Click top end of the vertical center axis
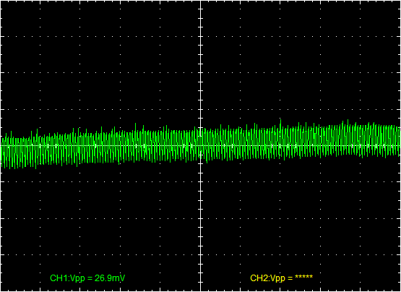The width and height of the screenshot is (401, 292). [201, 1]
